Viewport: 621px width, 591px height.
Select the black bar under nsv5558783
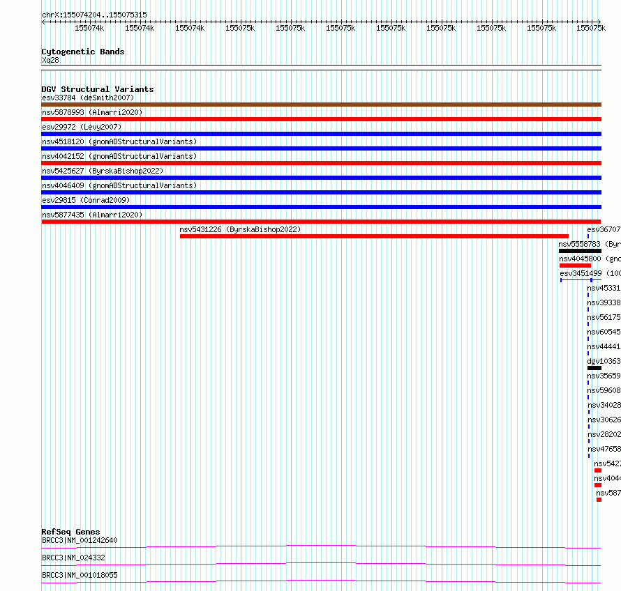pyautogui.click(x=580, y=251)
